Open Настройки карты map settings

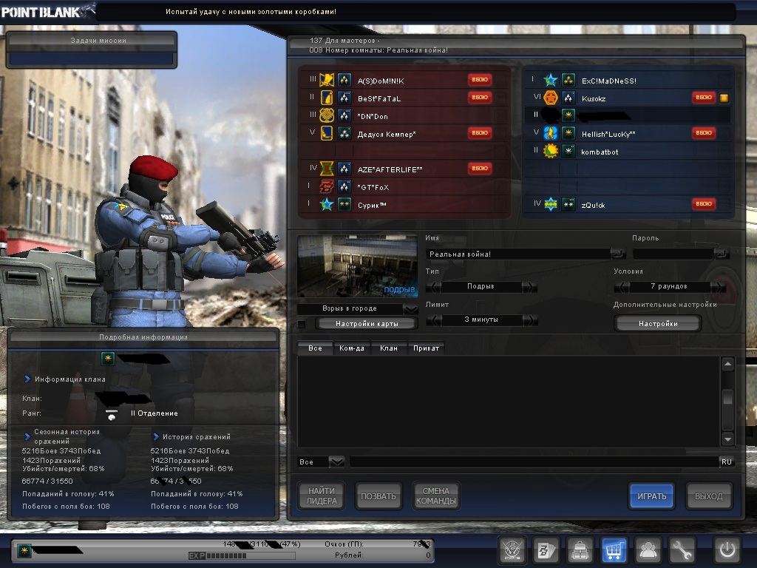367,324
